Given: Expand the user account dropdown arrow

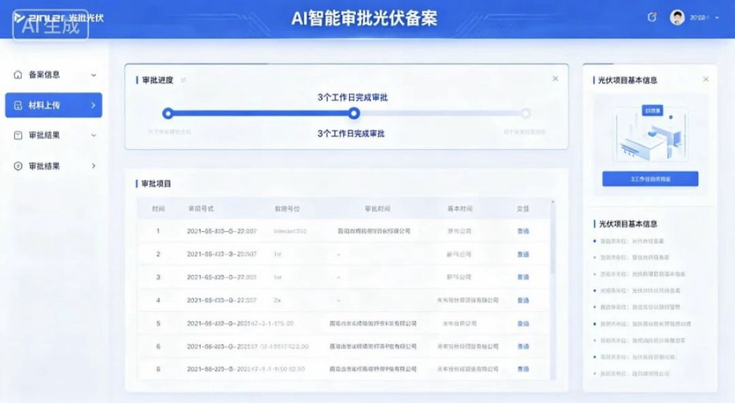Looking at the screenshot, I should (717, 18).
